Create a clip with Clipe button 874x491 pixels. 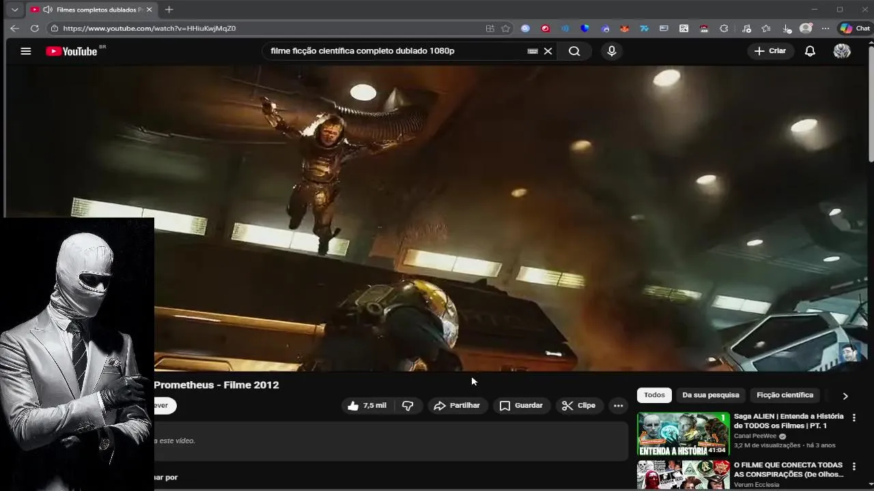pyautogui.click(x=579, y=406)
